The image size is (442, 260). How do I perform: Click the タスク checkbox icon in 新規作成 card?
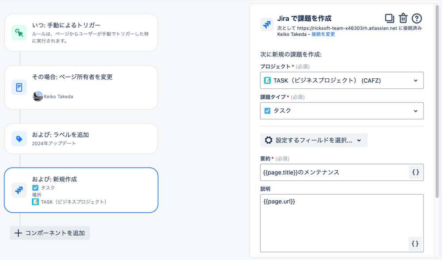pos(35,188)
